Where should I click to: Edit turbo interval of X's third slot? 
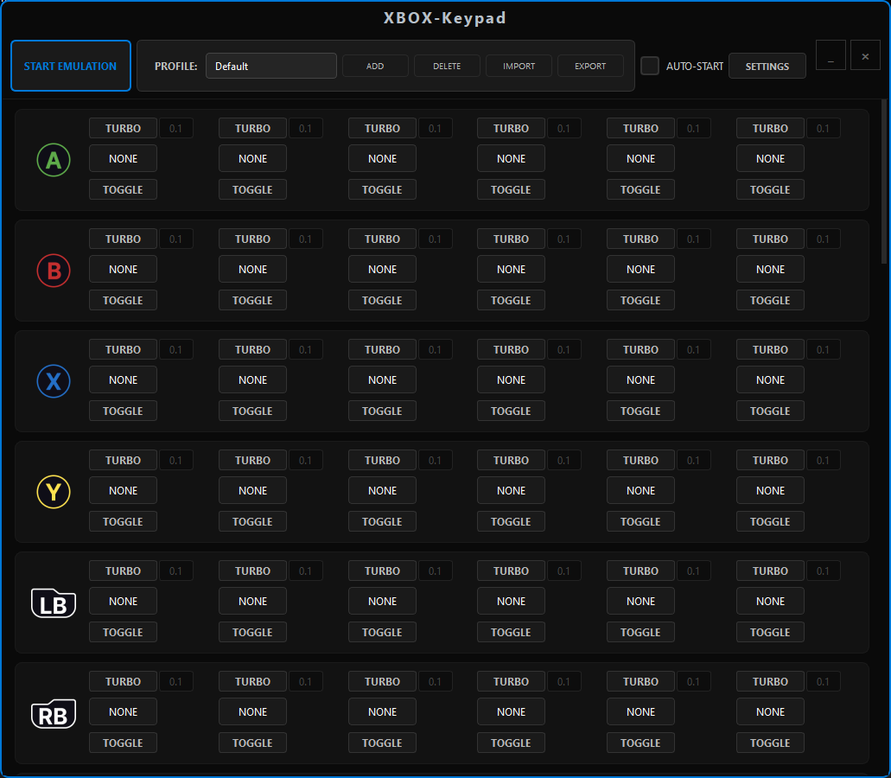coord(435,349)
